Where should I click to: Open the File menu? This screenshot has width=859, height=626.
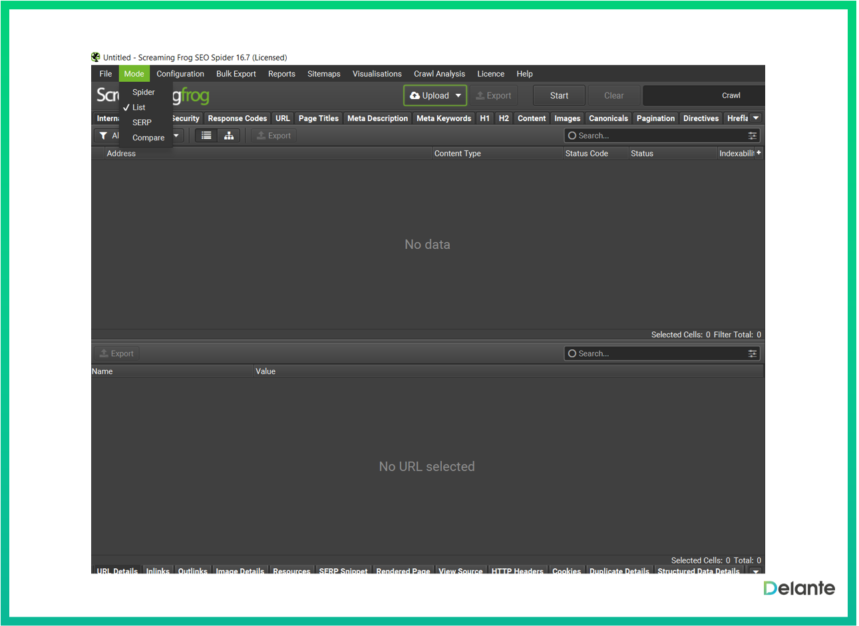(106, 74)
